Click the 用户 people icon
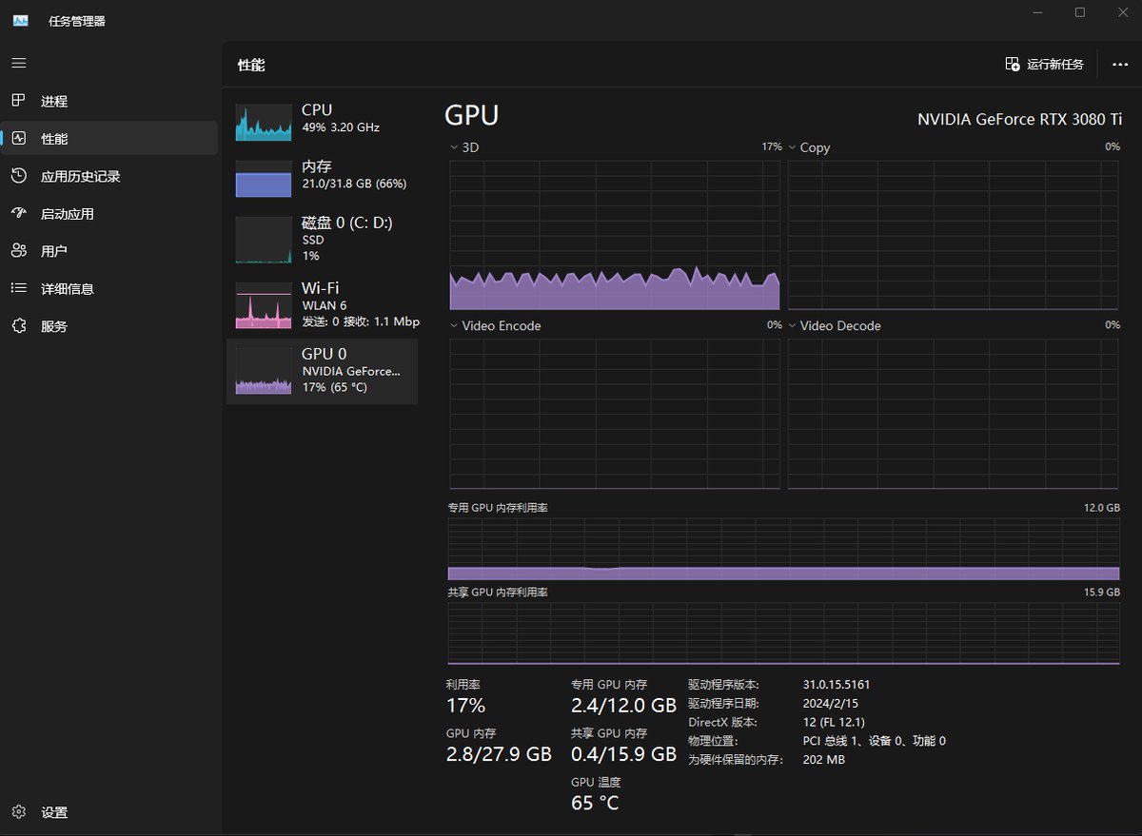Viewport: 1142px width, 836px height. click(19, 251)
